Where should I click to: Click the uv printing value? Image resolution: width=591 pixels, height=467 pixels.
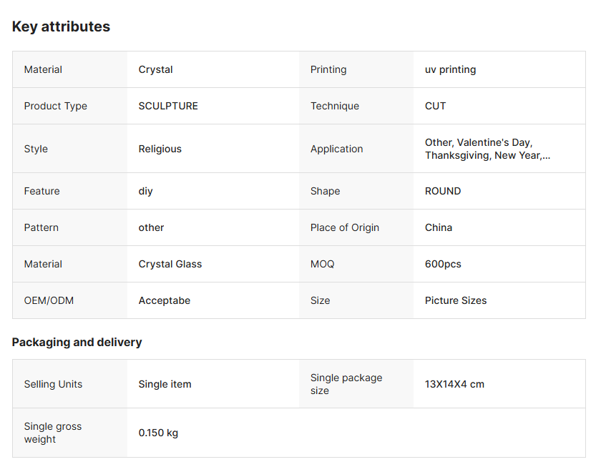(450, 69)
